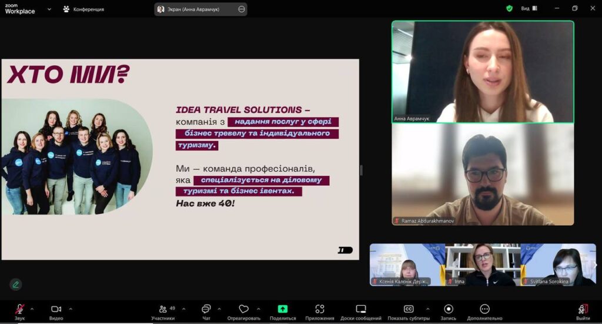Toggle the camera with the Видео button

(56, 309)
